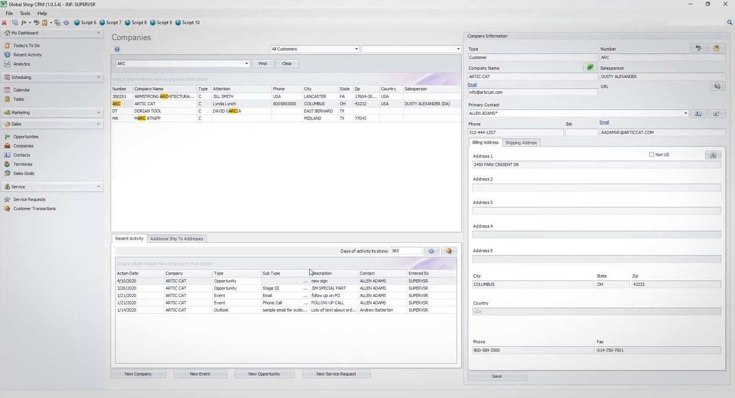Click the eye view toolbar icon
Image resolution: width=735 pixels, height=398 pixels.
tap(66, 22)
